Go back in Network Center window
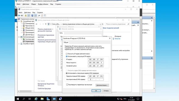The width and height of the screenshot is (179, 101). (x=37, y=24)
